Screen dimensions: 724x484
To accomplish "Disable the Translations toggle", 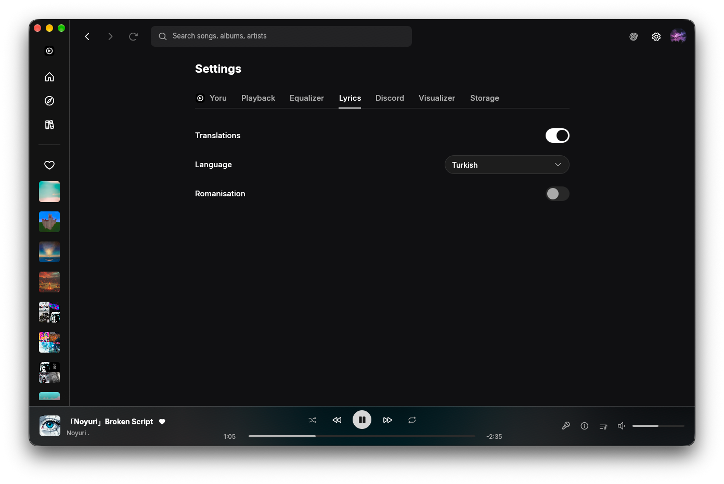I will 558,136.
